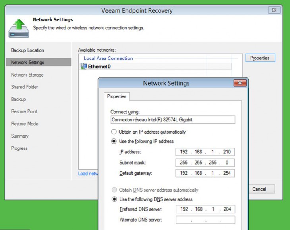This screenshot has width=290, height=230.
Task: Select the Ethernet0 network row
Action: click(x=155, y=67)
